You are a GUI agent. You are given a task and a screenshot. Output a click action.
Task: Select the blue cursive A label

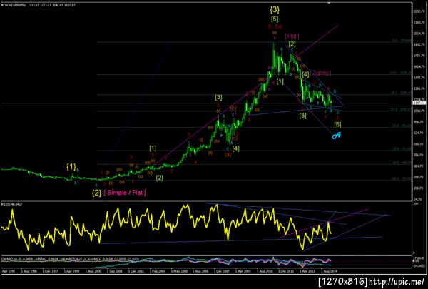click(337, 135)
